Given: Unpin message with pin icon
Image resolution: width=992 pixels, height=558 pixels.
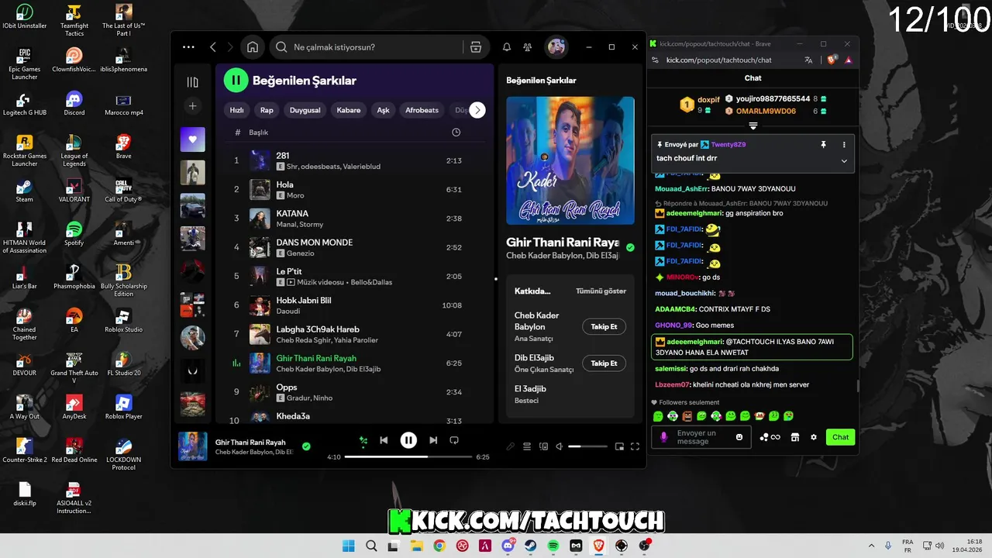Looking at the screenshot, I should pos(824,144).
